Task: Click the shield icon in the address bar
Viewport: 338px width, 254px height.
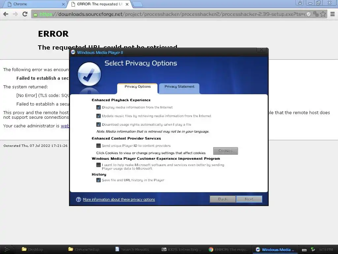Action: point(309,14)
